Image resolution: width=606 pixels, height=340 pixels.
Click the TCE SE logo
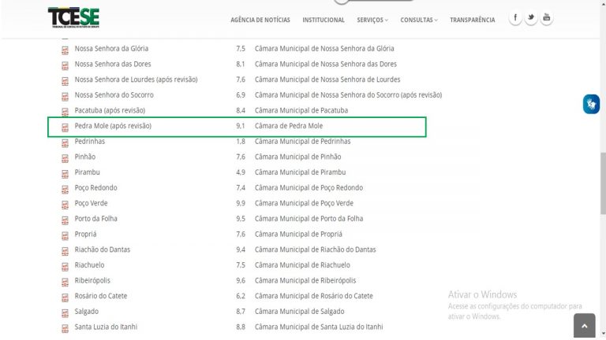click(x=73, y=17)
